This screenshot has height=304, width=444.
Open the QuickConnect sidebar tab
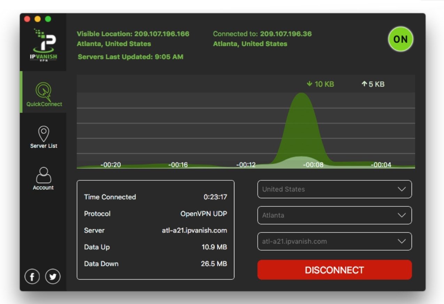pos(44,92)
